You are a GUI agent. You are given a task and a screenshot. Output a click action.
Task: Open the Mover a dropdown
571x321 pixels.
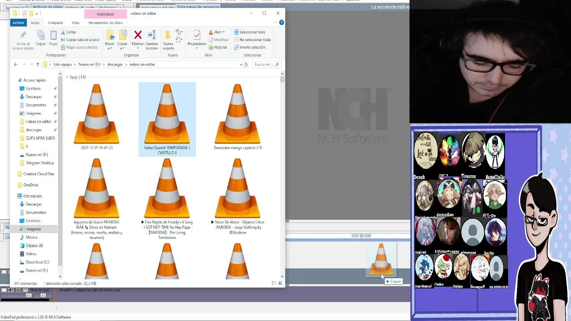[x=110, y=40]
